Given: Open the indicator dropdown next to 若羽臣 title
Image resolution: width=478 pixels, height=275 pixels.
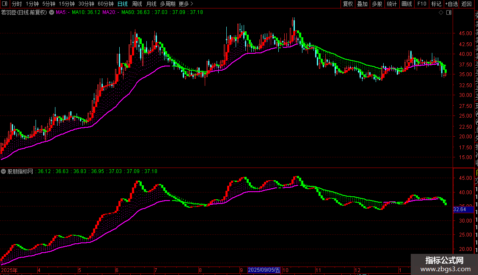Looking at the screenshot, I should [x=52, y=12].
